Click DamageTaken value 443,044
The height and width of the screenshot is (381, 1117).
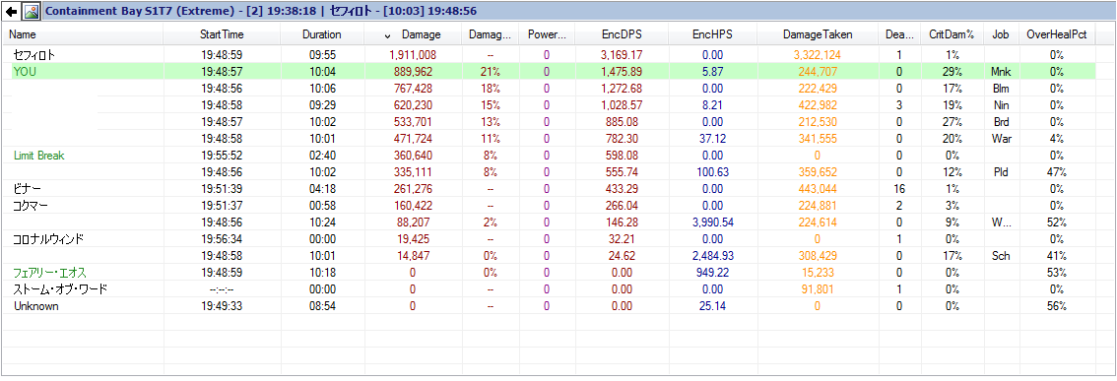tap(818, 189)
